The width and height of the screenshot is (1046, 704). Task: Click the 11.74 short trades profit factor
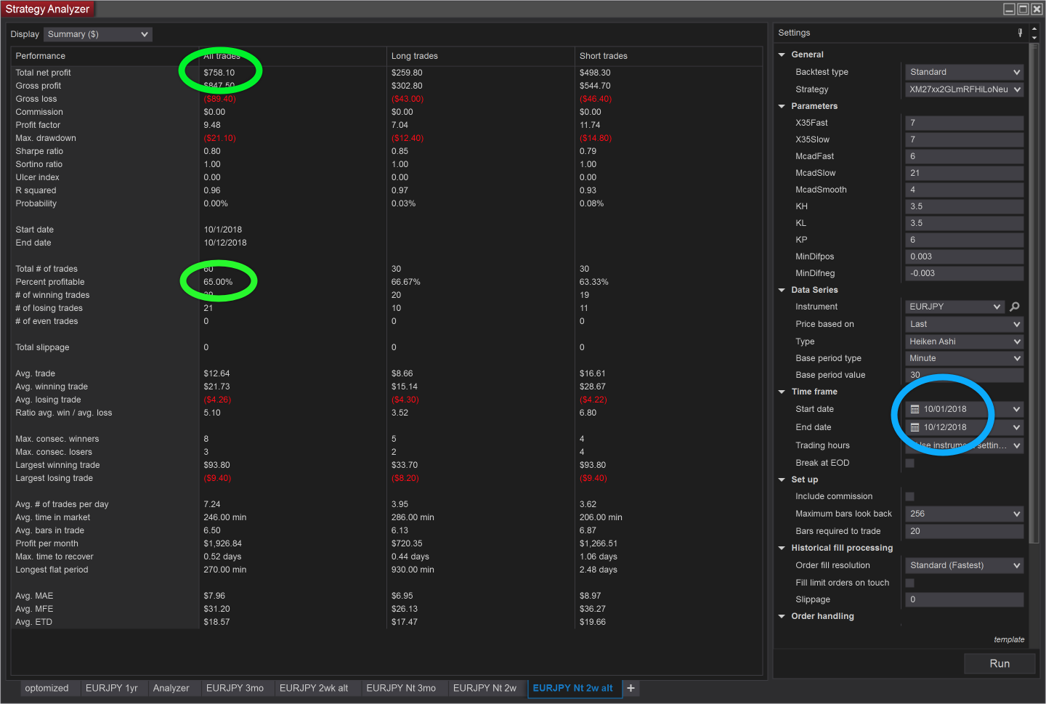pyautogui.click(x=591, y=125)
